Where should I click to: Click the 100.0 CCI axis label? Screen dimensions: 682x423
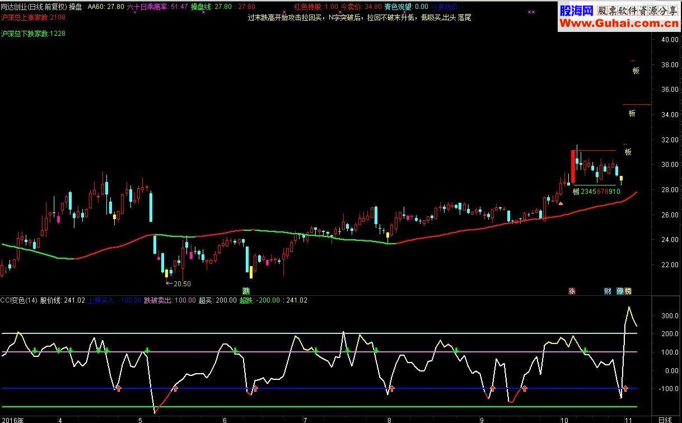(670, 352)
